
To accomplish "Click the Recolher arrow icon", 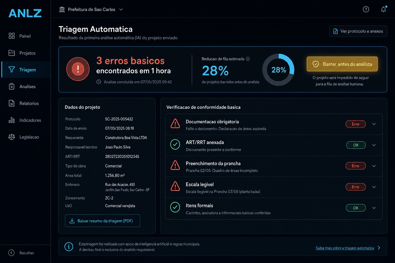I will [11, 253].
